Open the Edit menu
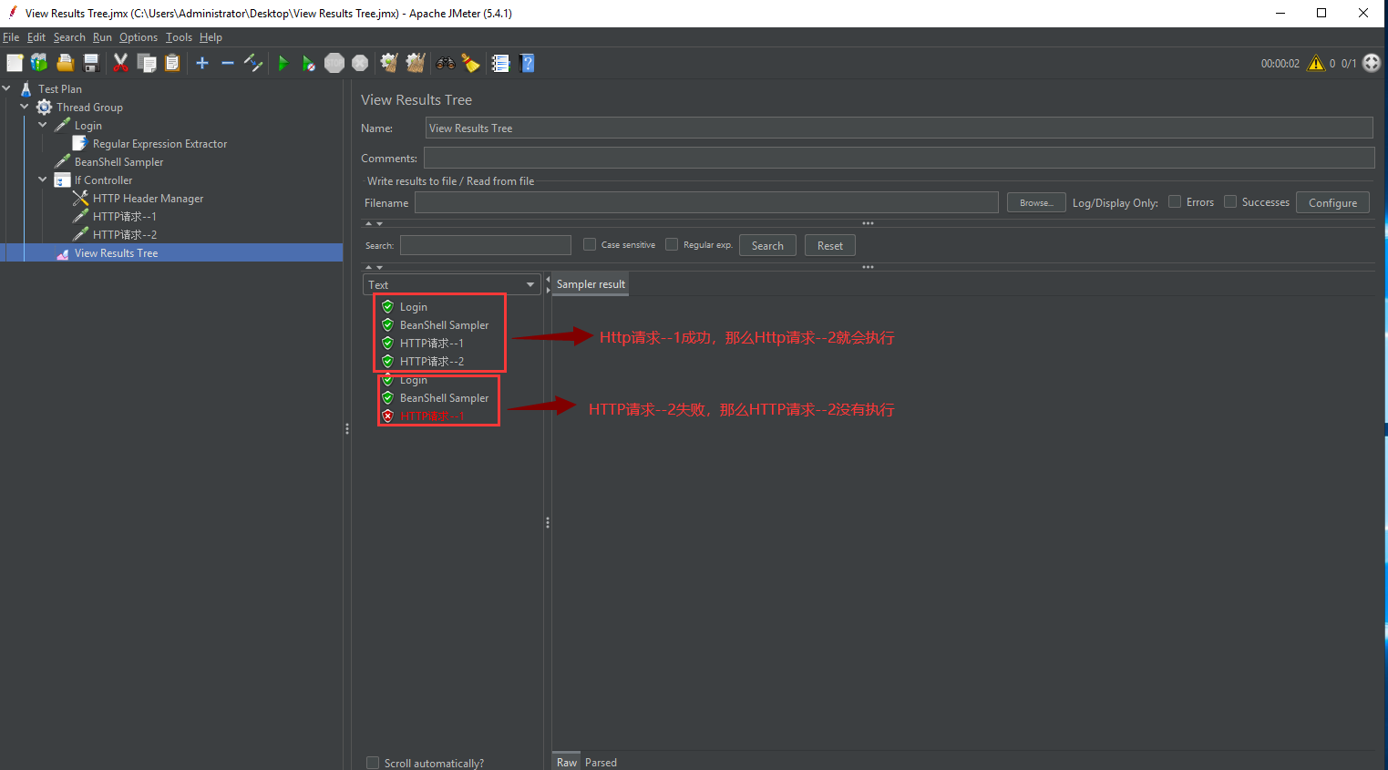This screenshot has height=770, width=1388. pos(36,37)
